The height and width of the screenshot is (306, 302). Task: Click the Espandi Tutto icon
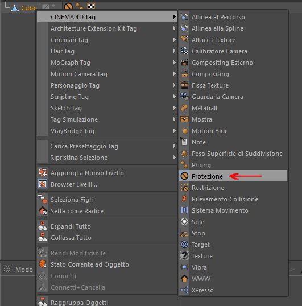pyautogui.click(x=43, y=226)
